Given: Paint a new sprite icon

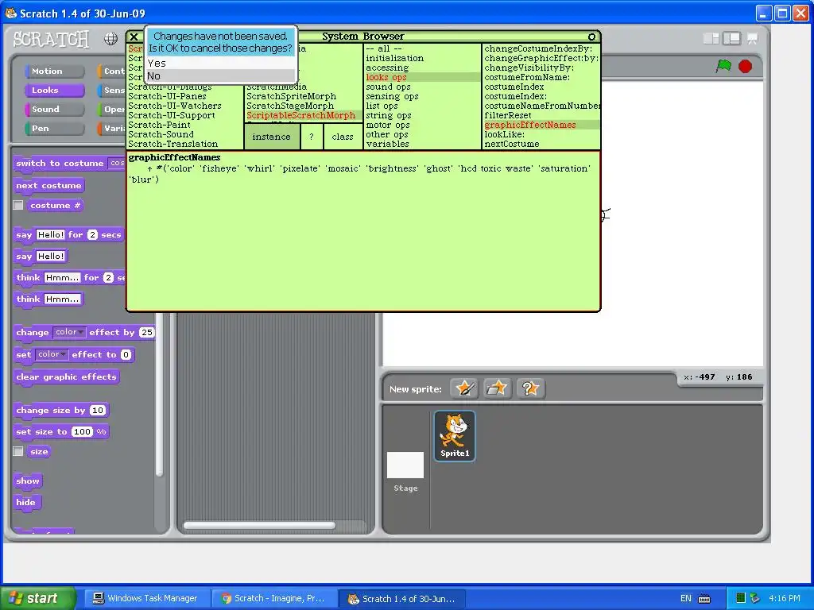Looking at the screenshot, I should point(464,388).
